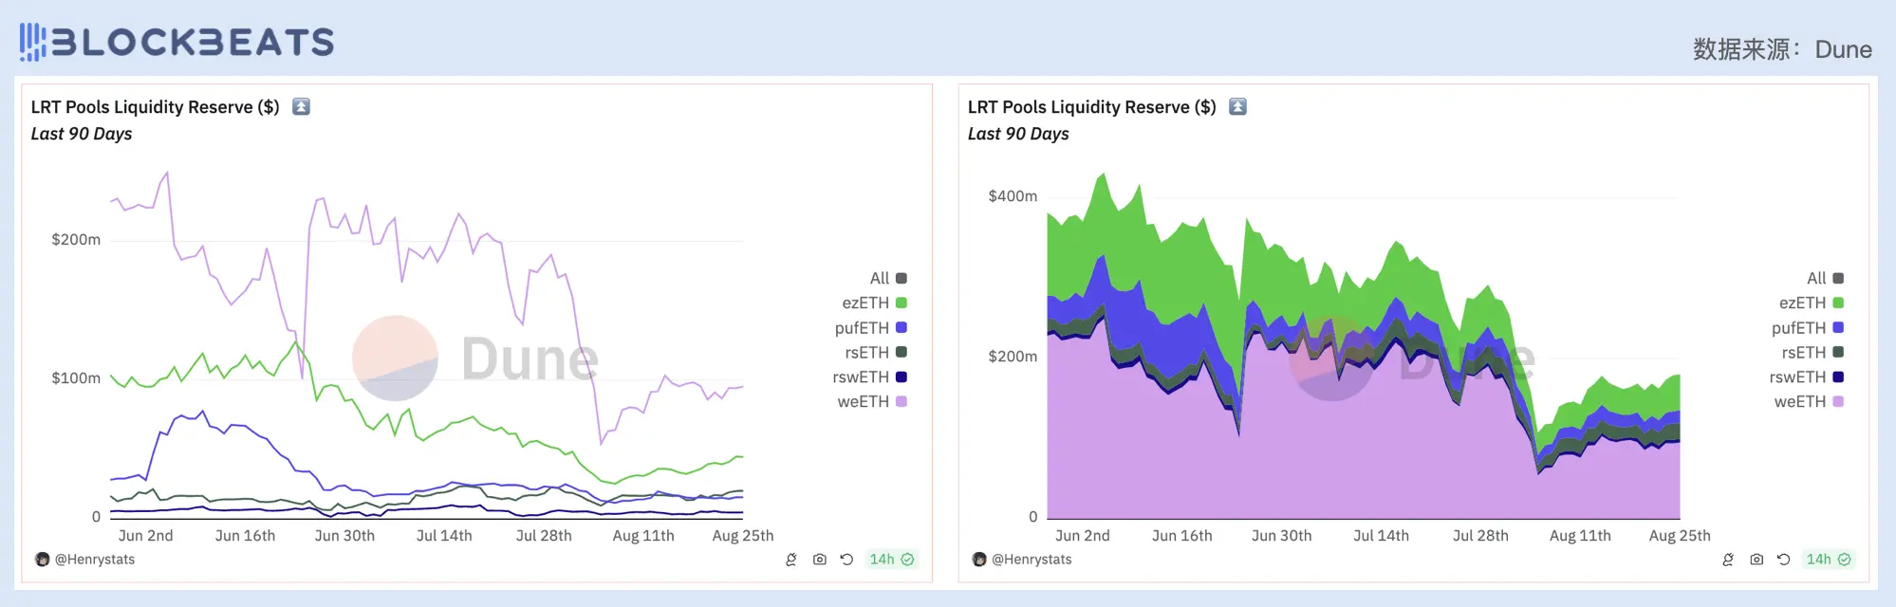This screenshot has height=607, width=1896.
Task: Click the camera screenshot icon on left chart
Action: tap(820, 560)
